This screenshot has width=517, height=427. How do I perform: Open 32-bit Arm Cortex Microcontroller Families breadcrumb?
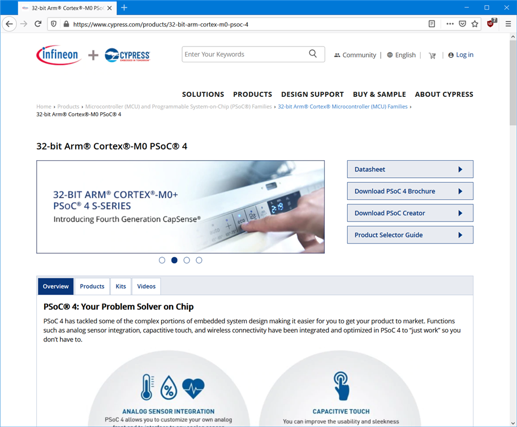click(343, 106)
